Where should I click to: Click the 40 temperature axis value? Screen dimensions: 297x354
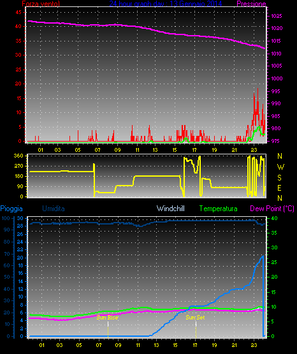tap(274, 218)
